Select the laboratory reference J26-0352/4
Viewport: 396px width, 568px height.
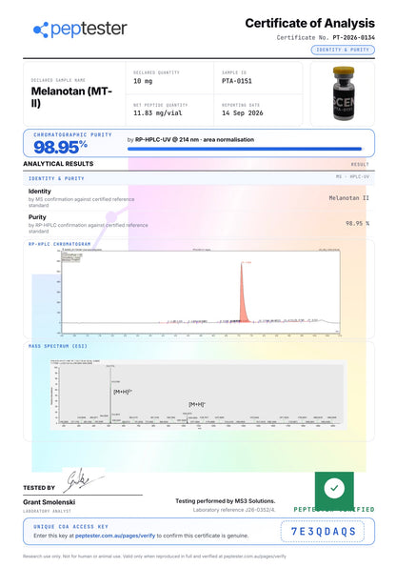point(258,510)
